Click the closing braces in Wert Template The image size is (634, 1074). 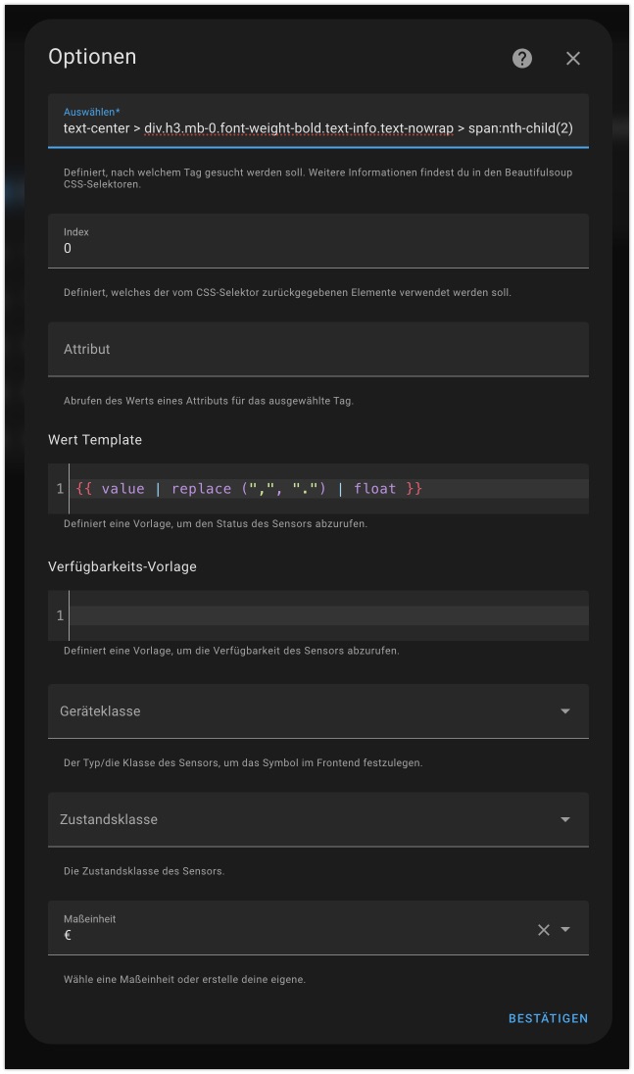coord(414,488)
